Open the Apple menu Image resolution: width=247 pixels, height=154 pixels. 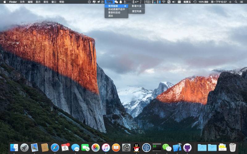[5, 2]
